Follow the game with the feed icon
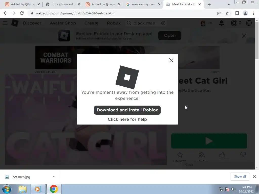The height and width of the screenshot is (194, 259). (x=202, y=155)
